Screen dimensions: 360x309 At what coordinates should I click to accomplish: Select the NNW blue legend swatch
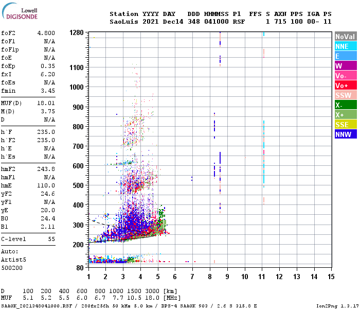(346, 134)
